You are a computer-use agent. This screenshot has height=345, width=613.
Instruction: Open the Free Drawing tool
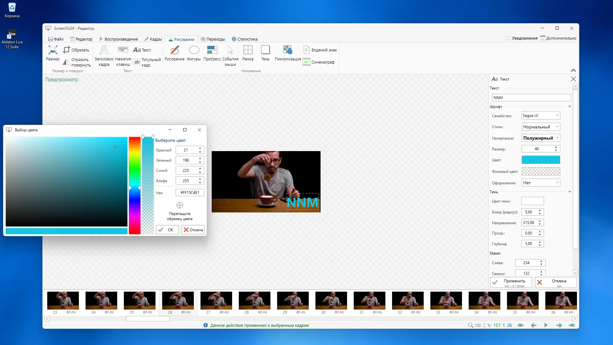(174, 50)
